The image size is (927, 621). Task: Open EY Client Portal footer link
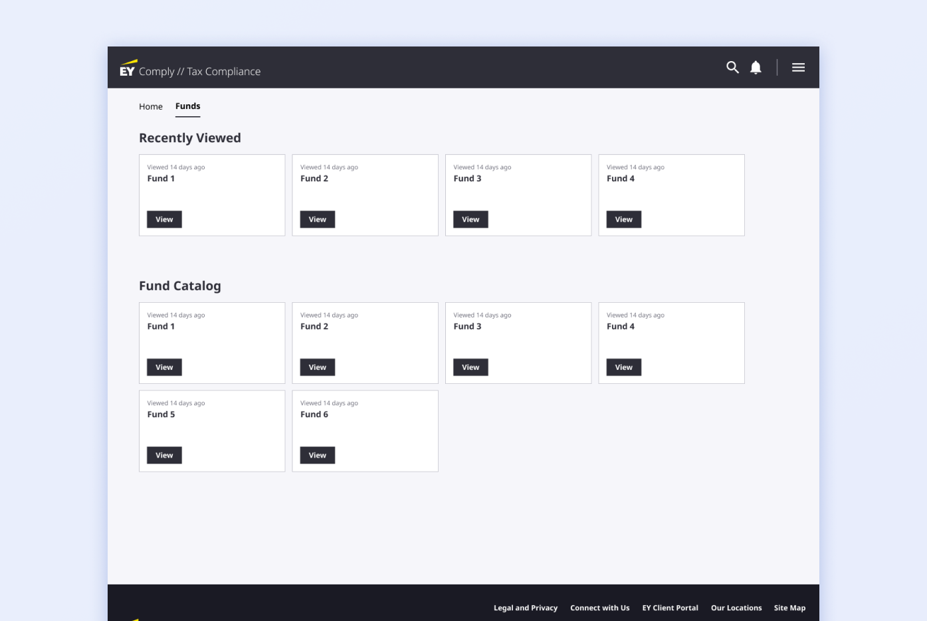click(x=670, y=608)
